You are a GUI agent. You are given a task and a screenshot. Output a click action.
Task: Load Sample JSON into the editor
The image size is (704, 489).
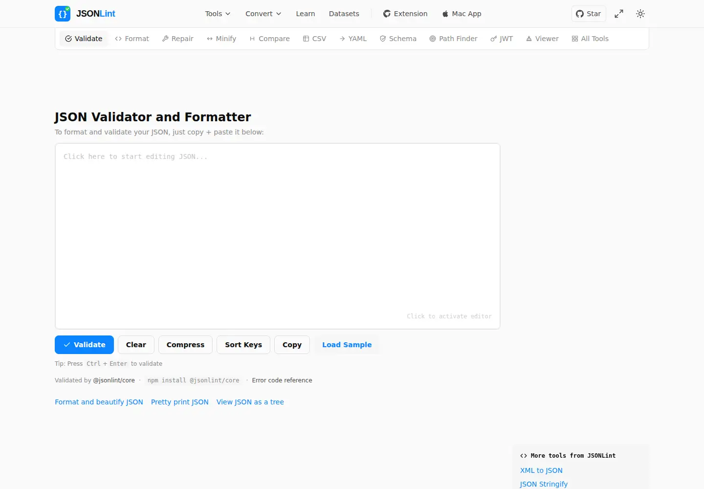pos(347,345)
